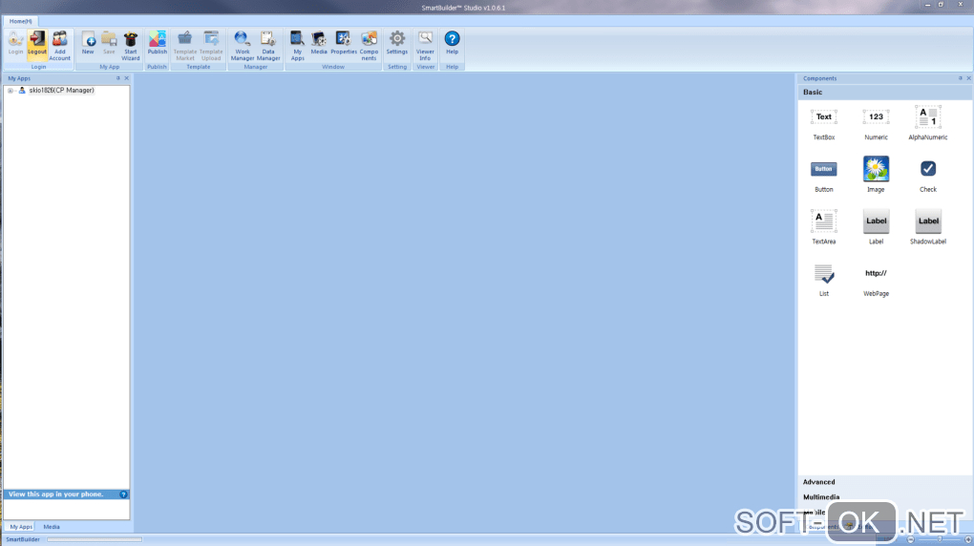Show the My Apps window
This screenshot has height=546, width=974.
[x=298, y=46]
